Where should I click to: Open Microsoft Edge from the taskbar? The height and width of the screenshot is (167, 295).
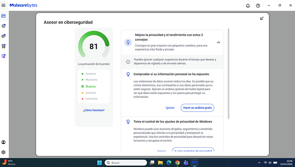coord(169,163)
